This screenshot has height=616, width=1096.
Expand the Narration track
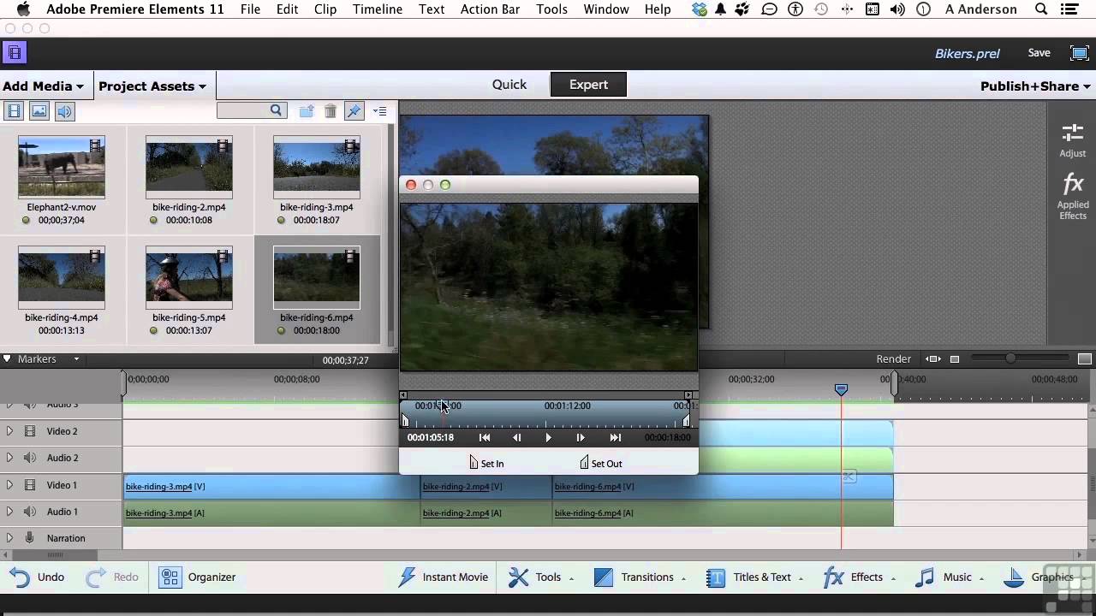click(x=9, y=538)
